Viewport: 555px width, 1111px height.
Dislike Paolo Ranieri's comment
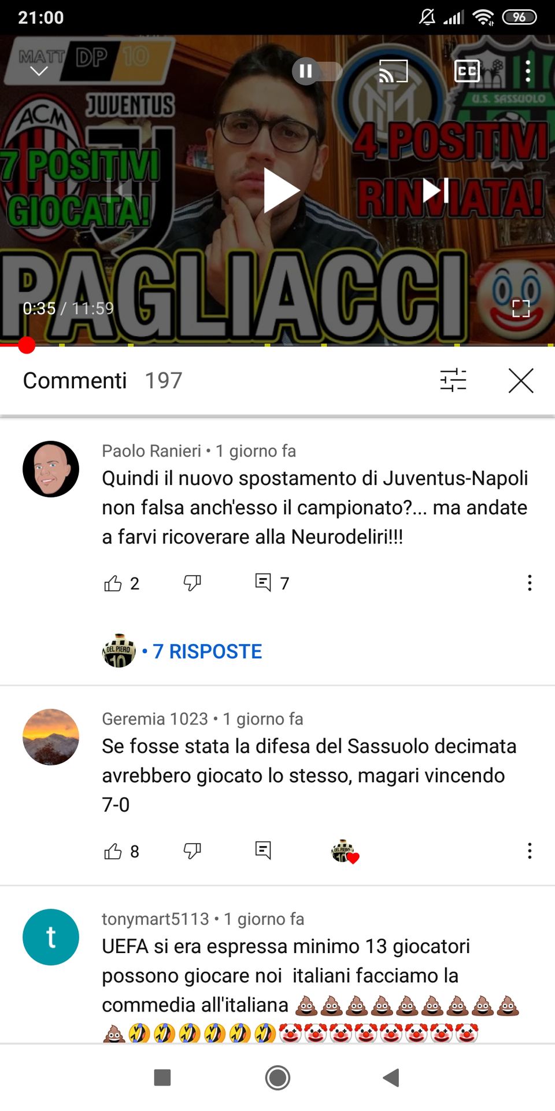[192, 583]
